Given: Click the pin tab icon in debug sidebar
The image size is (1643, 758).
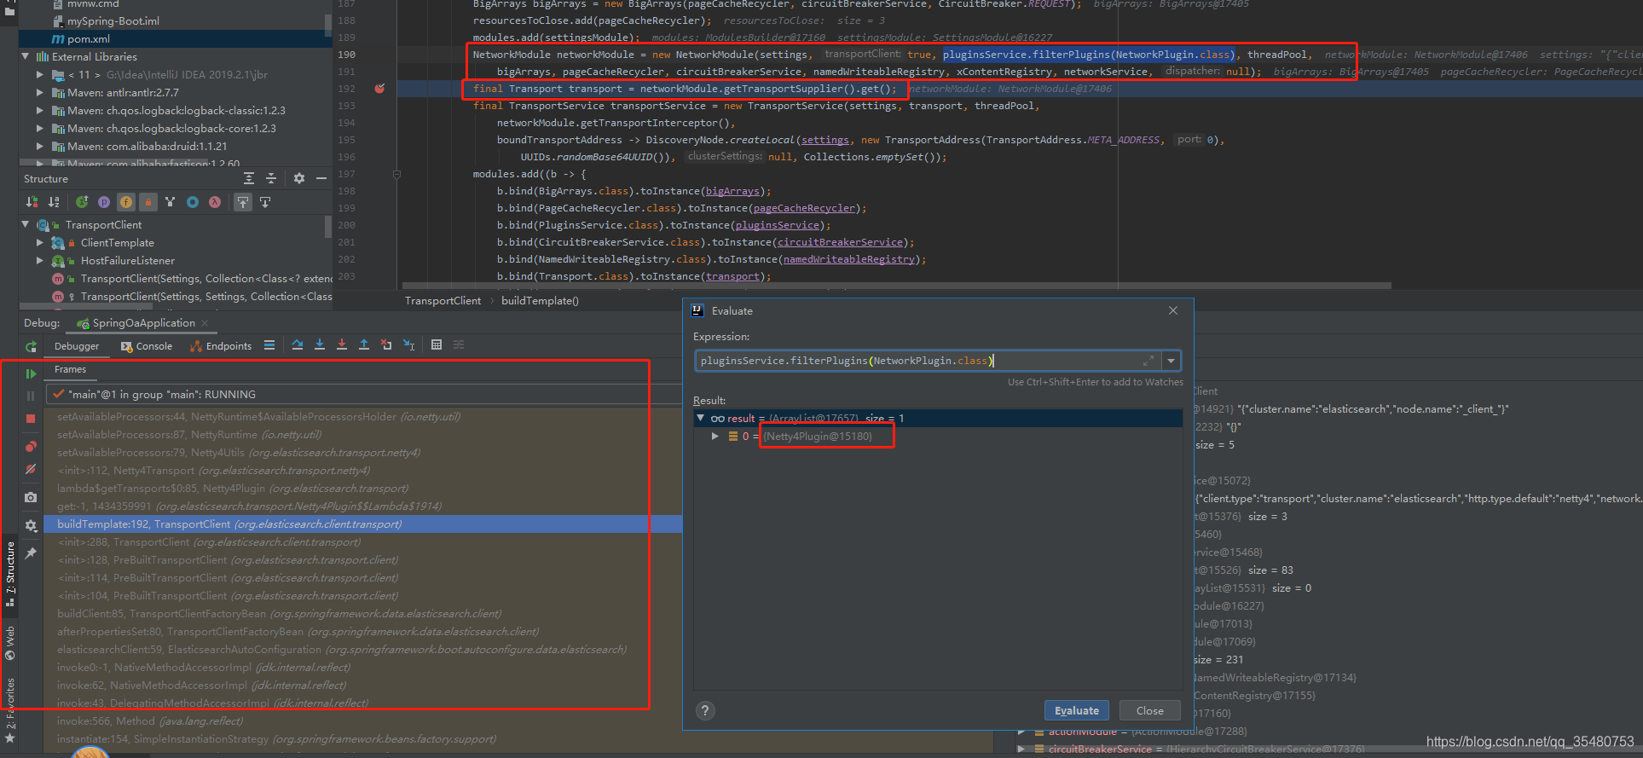Looking at the screenshot, I should click(x=32, y=553).
